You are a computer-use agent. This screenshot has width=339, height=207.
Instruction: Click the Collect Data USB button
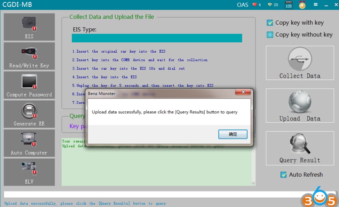300,63
